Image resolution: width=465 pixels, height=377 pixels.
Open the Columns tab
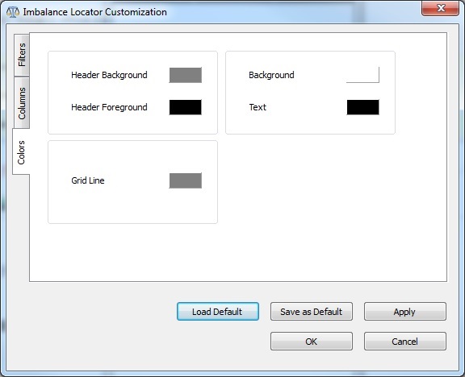point(21,103)
